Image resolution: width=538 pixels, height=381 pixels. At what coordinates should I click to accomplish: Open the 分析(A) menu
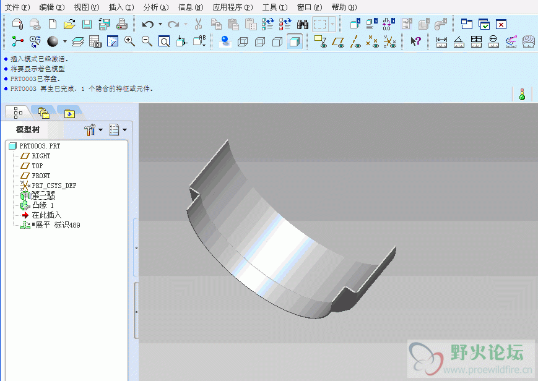pos(156,7)
